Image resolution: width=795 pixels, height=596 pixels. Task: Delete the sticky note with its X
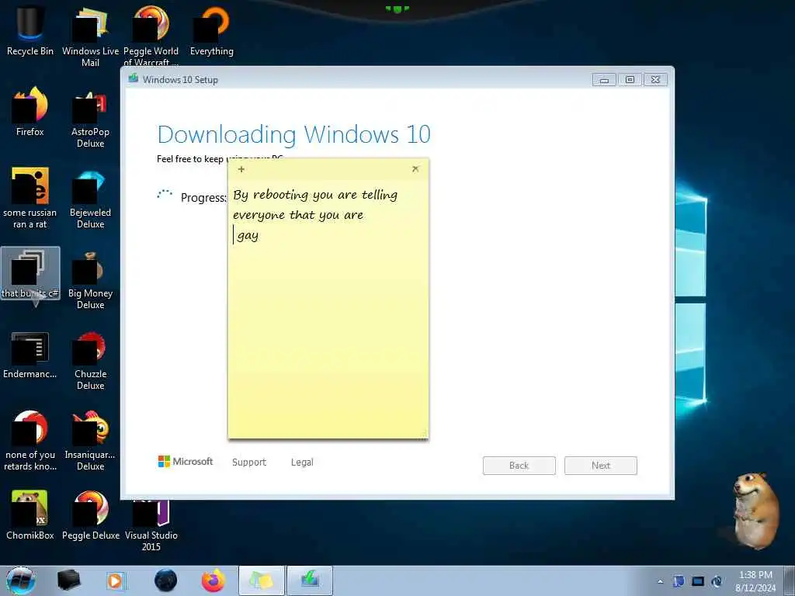coord(415,168)
